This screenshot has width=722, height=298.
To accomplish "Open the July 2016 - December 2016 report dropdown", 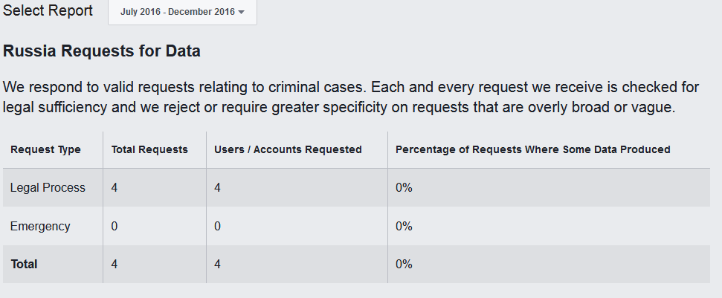I will click(182, 12).
